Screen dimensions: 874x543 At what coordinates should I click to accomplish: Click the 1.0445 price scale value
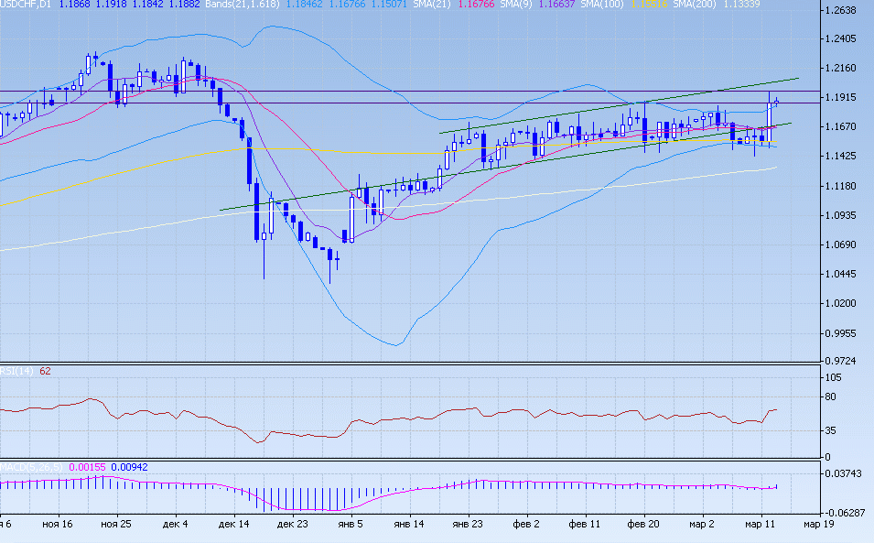[x=839, y=275]
